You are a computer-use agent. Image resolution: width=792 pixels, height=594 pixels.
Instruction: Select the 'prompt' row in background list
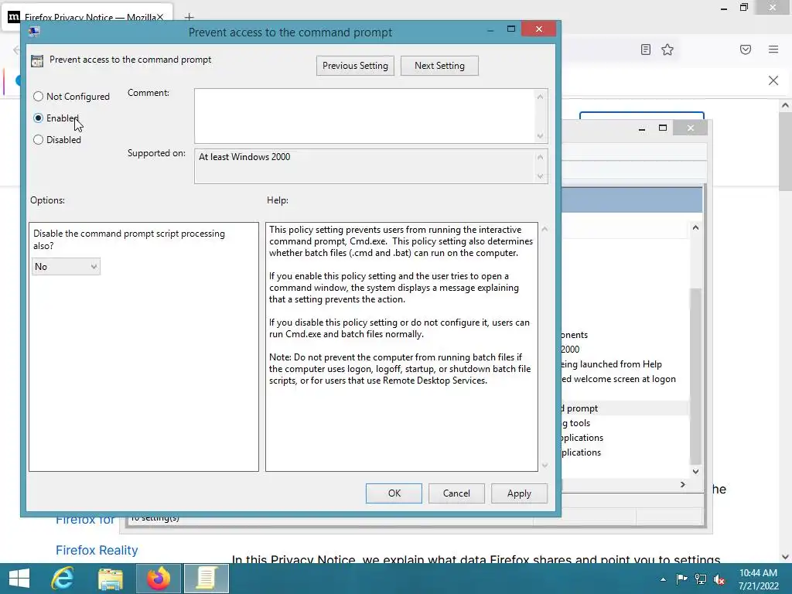pyautogui.click(x=624, y=408)
